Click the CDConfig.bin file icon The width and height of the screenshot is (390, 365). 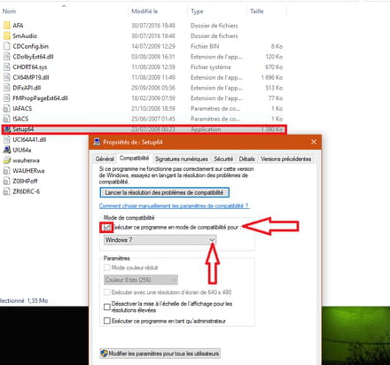[7, 46]
